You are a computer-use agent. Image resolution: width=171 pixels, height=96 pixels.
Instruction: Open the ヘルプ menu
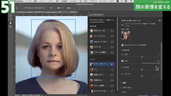tap(111, 1)
